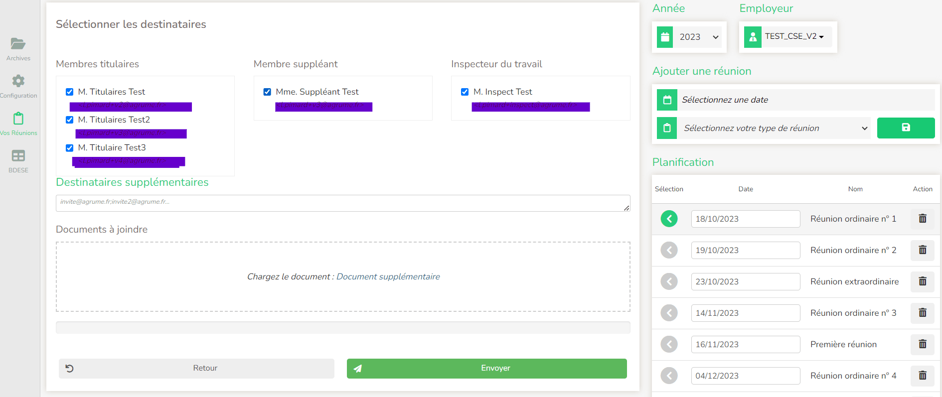Click the Sélectionnez une date field
Image resolution: width=942 pixels, height=397 pixels.
click(806, 100)
